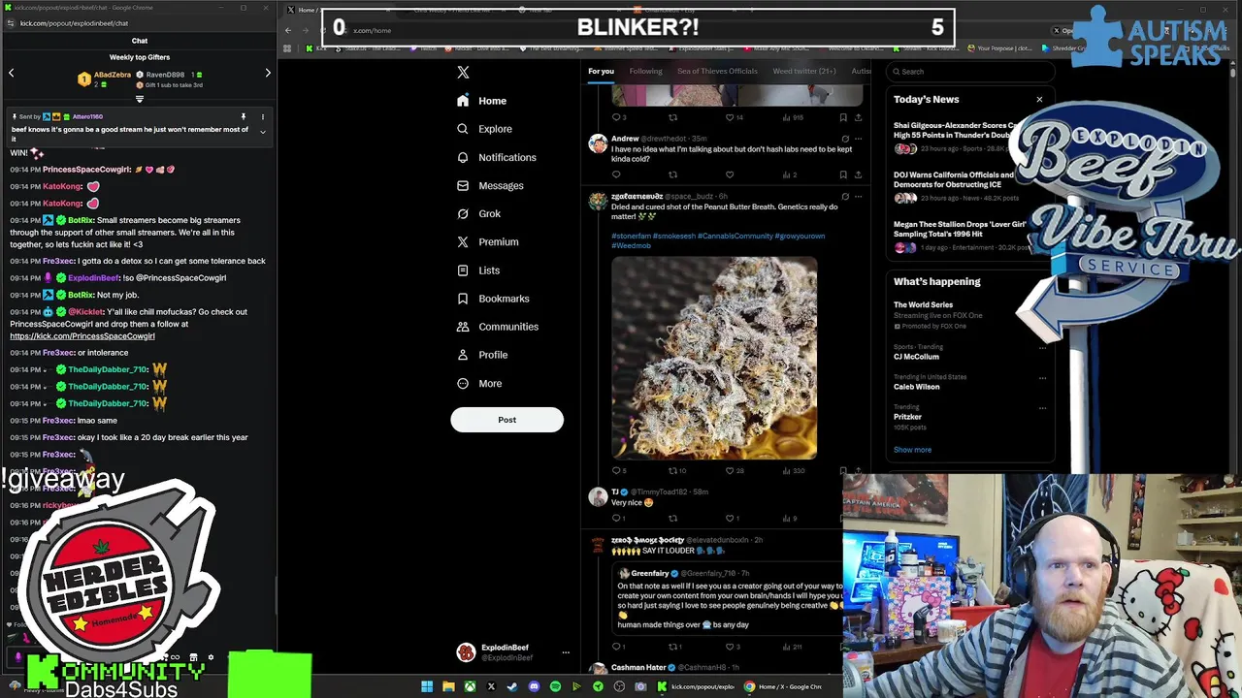This screenshot has width=1242, height=698.
Task: Switch to Weed twitter (21+) tab
Action: click(803, 71)
